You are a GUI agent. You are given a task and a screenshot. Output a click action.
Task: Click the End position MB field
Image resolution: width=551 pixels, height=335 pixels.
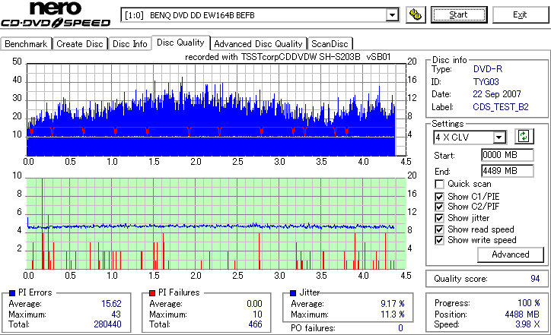click(507, 171)
